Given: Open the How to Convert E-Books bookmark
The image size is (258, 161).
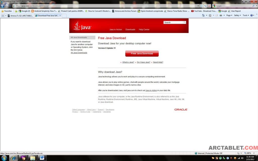Looking at the screenshot, I should coord(98,11).
